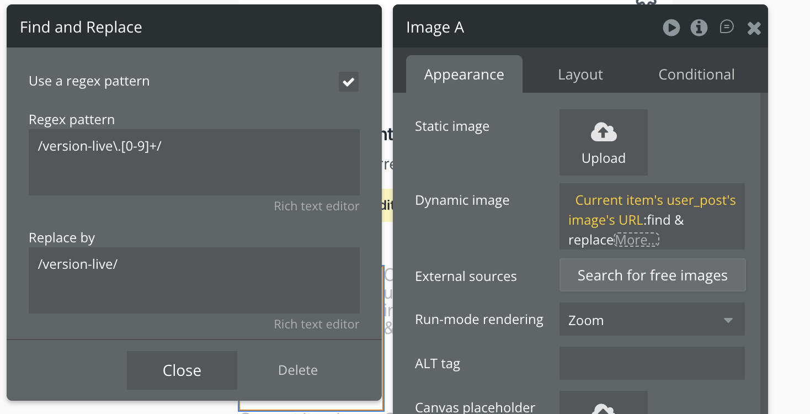Open the info icon for Image A
This screenshot has width=810, height=414.
coord(699,28)
